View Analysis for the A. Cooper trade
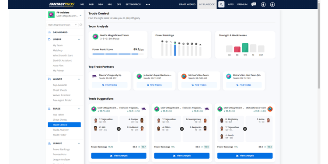 click(x=119, y=156)
